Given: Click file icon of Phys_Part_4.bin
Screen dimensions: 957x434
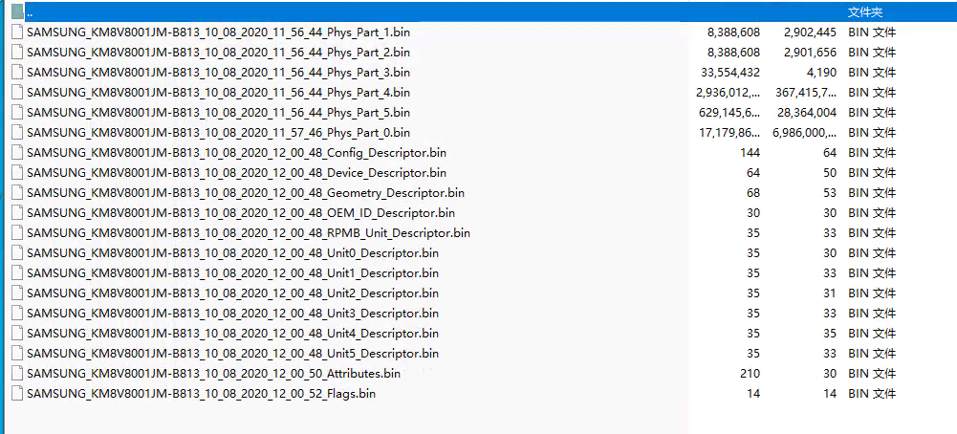Looking at the screenshot, I should [x=17, y=93].
